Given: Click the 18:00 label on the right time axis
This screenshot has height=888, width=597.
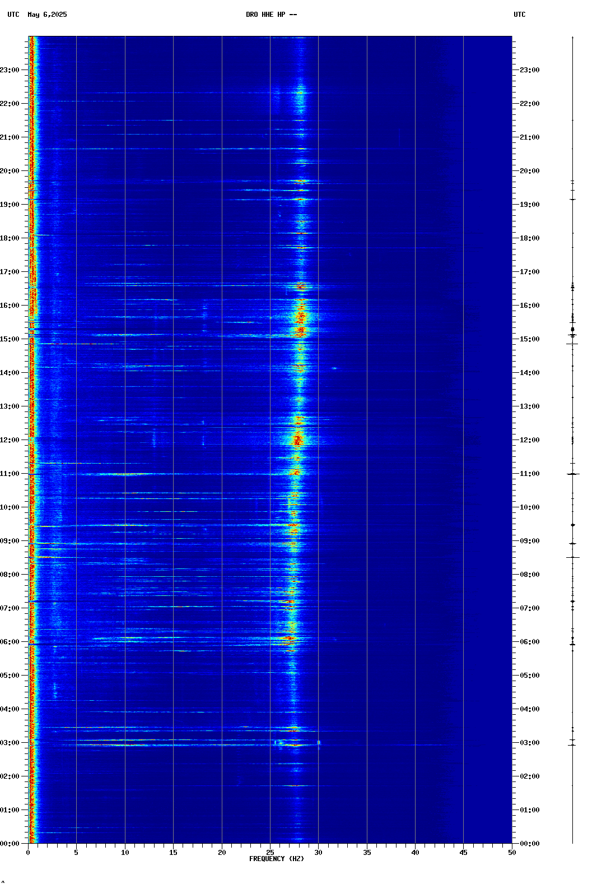Looking at the screenshot, I should click(x=530, y=238).
